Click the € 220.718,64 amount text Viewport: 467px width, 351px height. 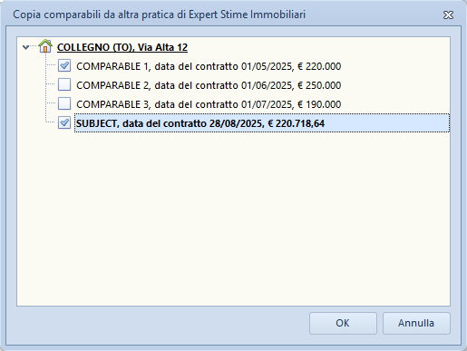click(297, 123)
